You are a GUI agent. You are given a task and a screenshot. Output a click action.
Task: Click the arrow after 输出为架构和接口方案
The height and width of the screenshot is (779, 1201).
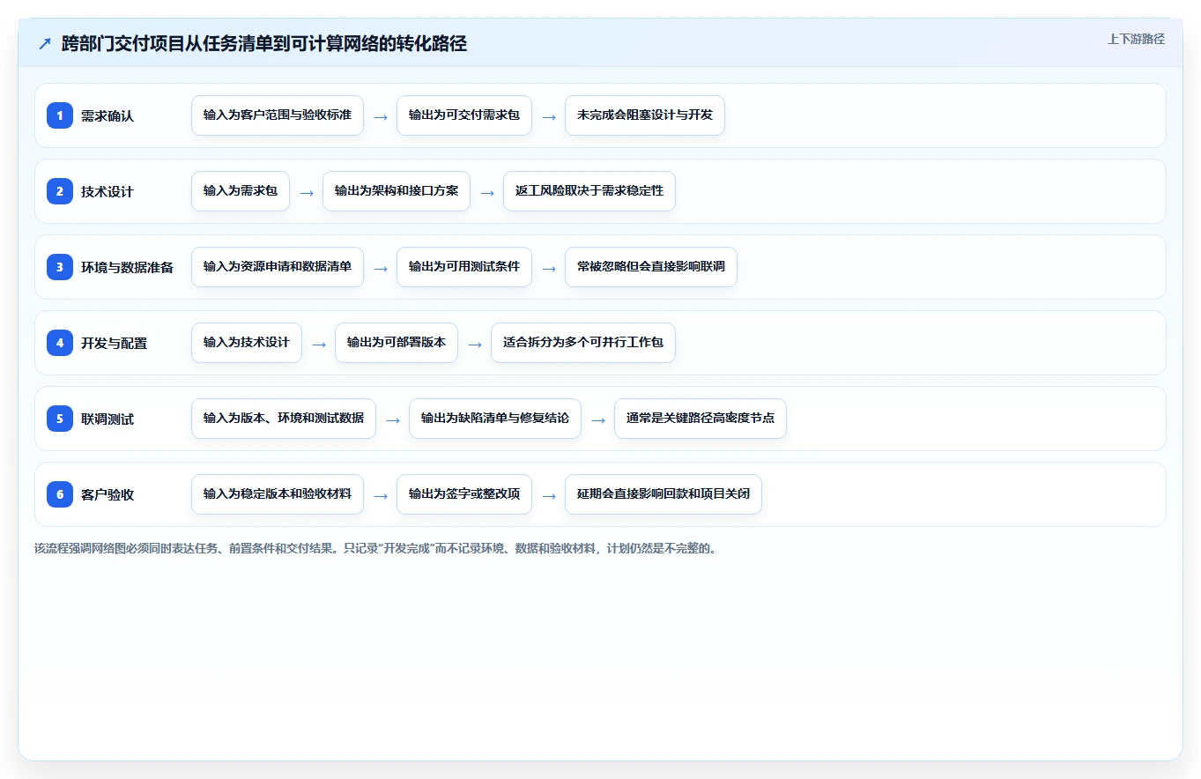[x=487, y=192]
